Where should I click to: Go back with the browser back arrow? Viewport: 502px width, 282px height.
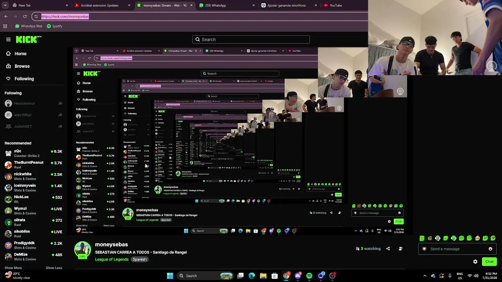tap(6, 16)
